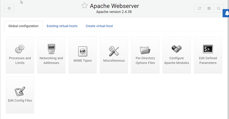229x119 pixels.
Task: Switch to Global configuration tab
Action: tap(23, 26)
